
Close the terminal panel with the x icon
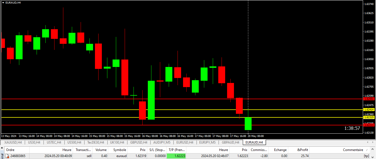click(2, 148)
